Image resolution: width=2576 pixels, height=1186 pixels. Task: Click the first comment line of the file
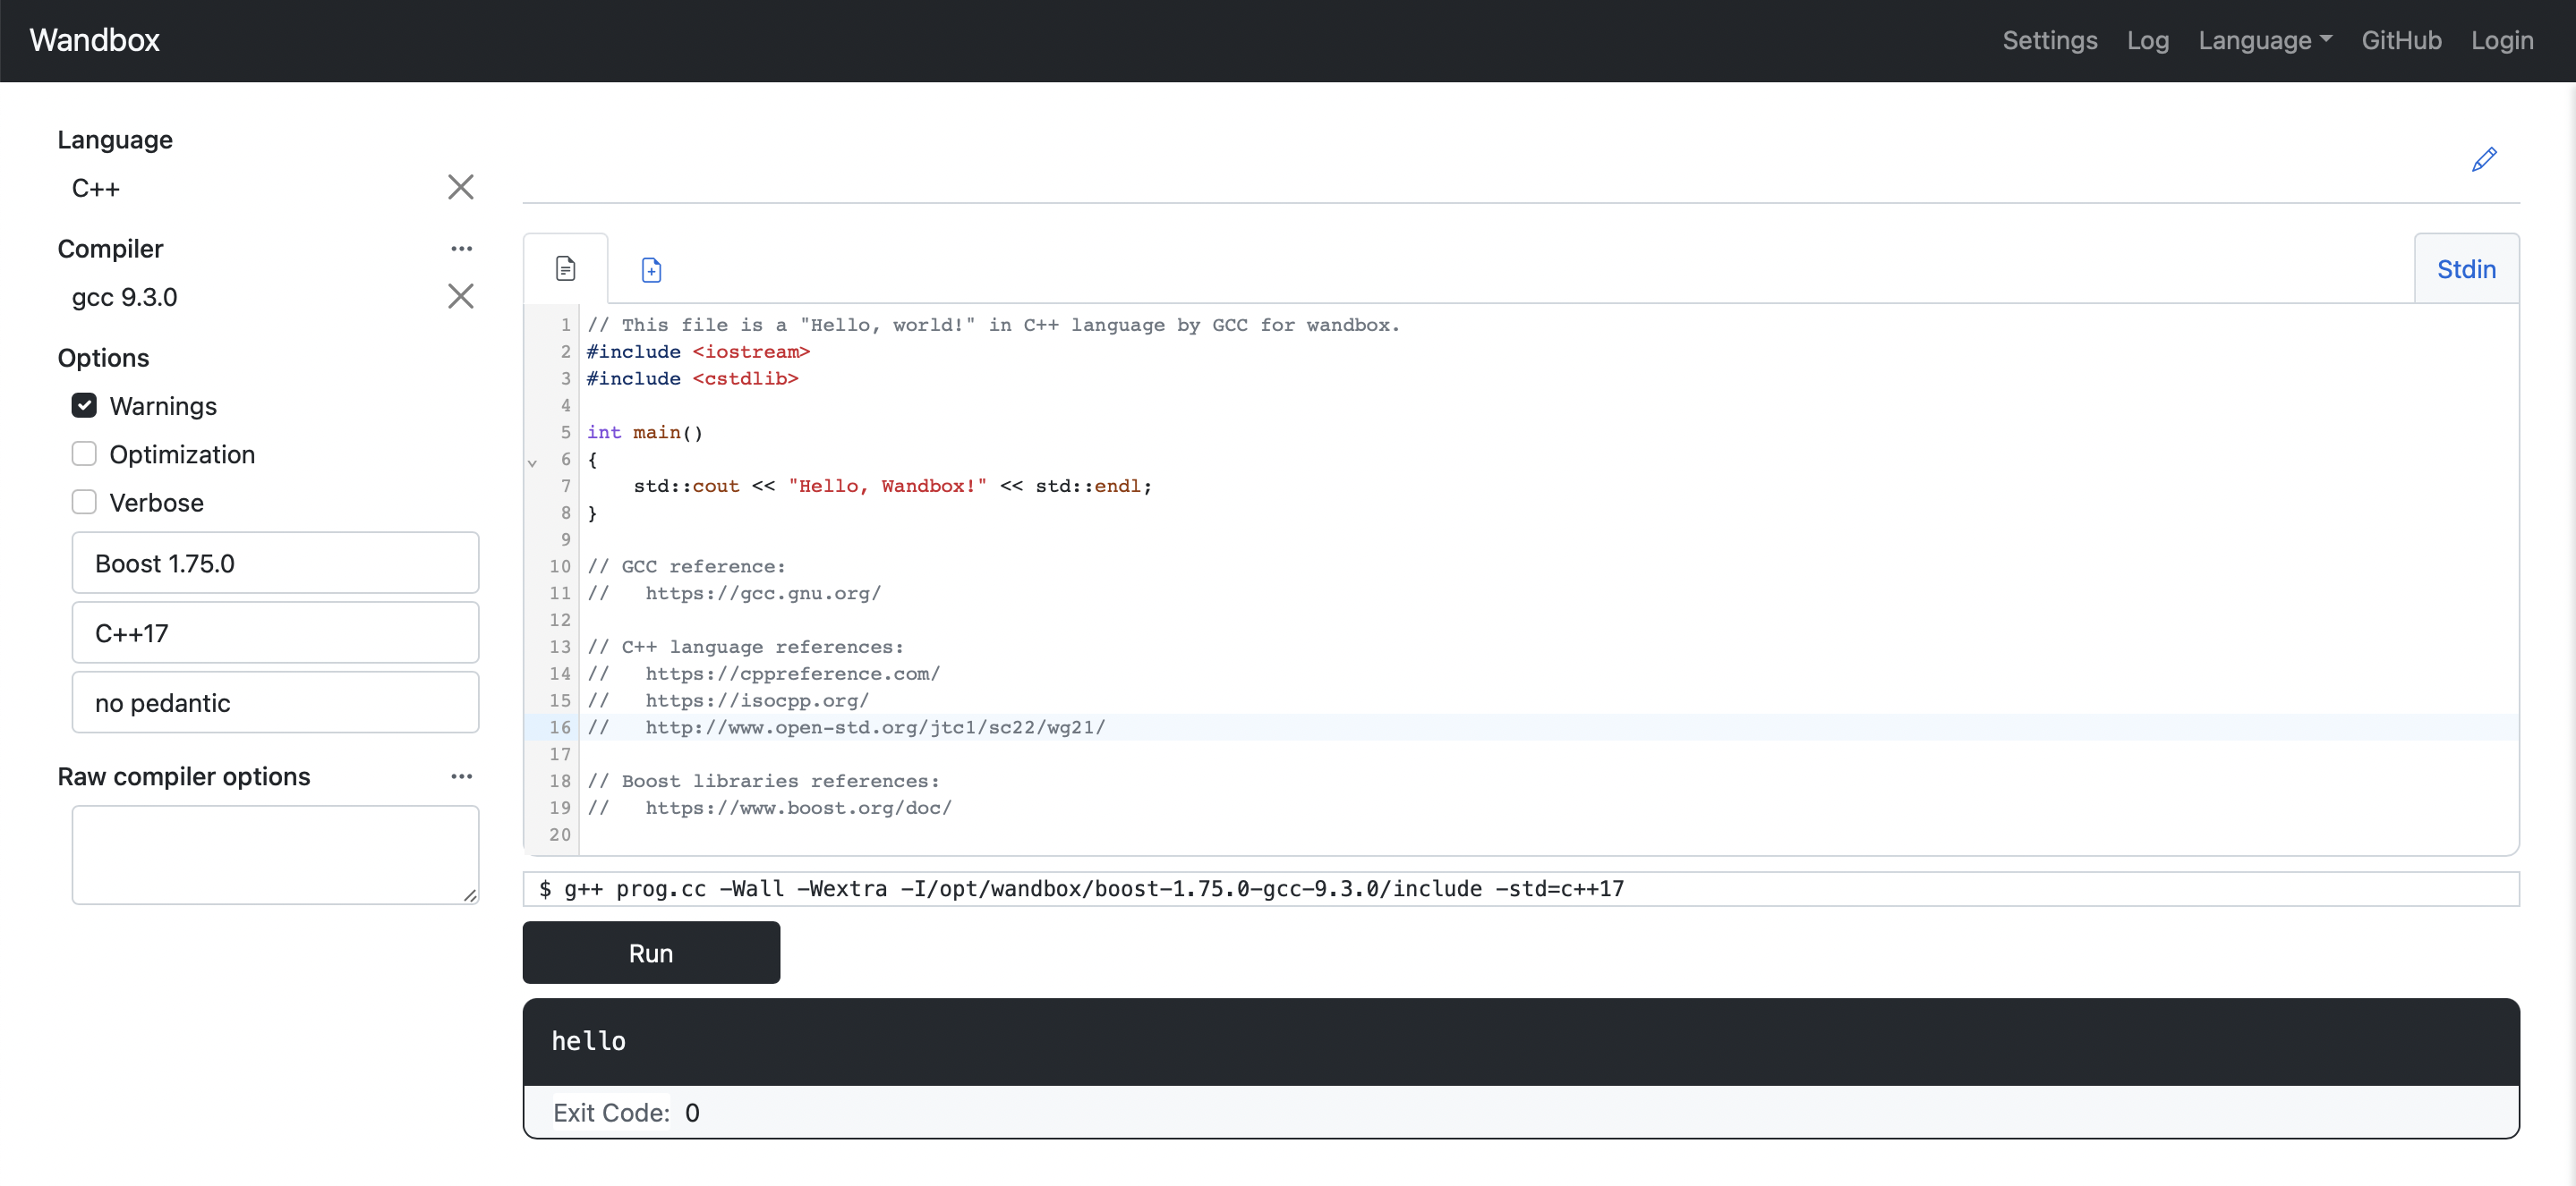coord(993,325)
